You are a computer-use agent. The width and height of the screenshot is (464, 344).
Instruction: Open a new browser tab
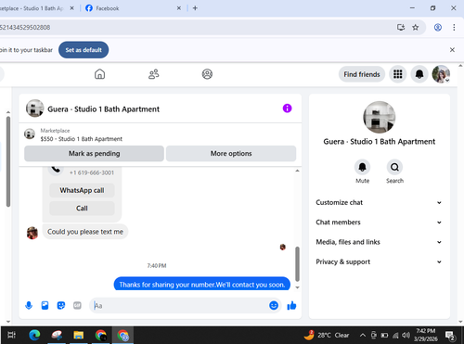point(195,8)
